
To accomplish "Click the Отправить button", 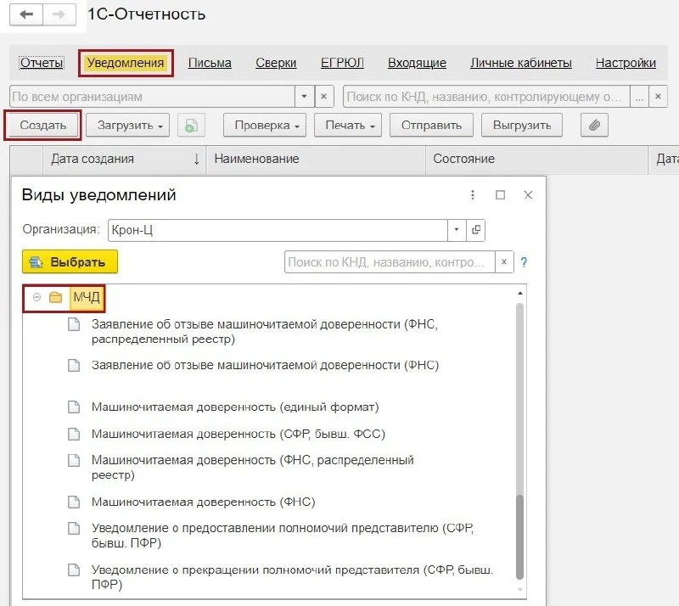I will click(431, 125).
